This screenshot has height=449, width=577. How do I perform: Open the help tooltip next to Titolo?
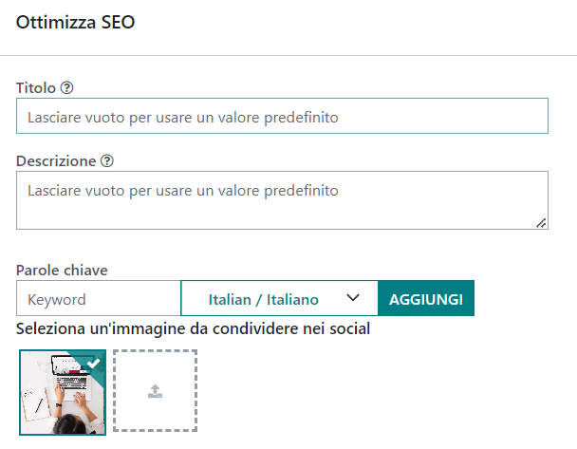[67, 88]
